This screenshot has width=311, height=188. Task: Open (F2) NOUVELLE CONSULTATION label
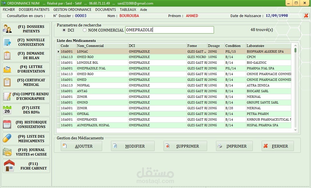[x=31, y=42]
